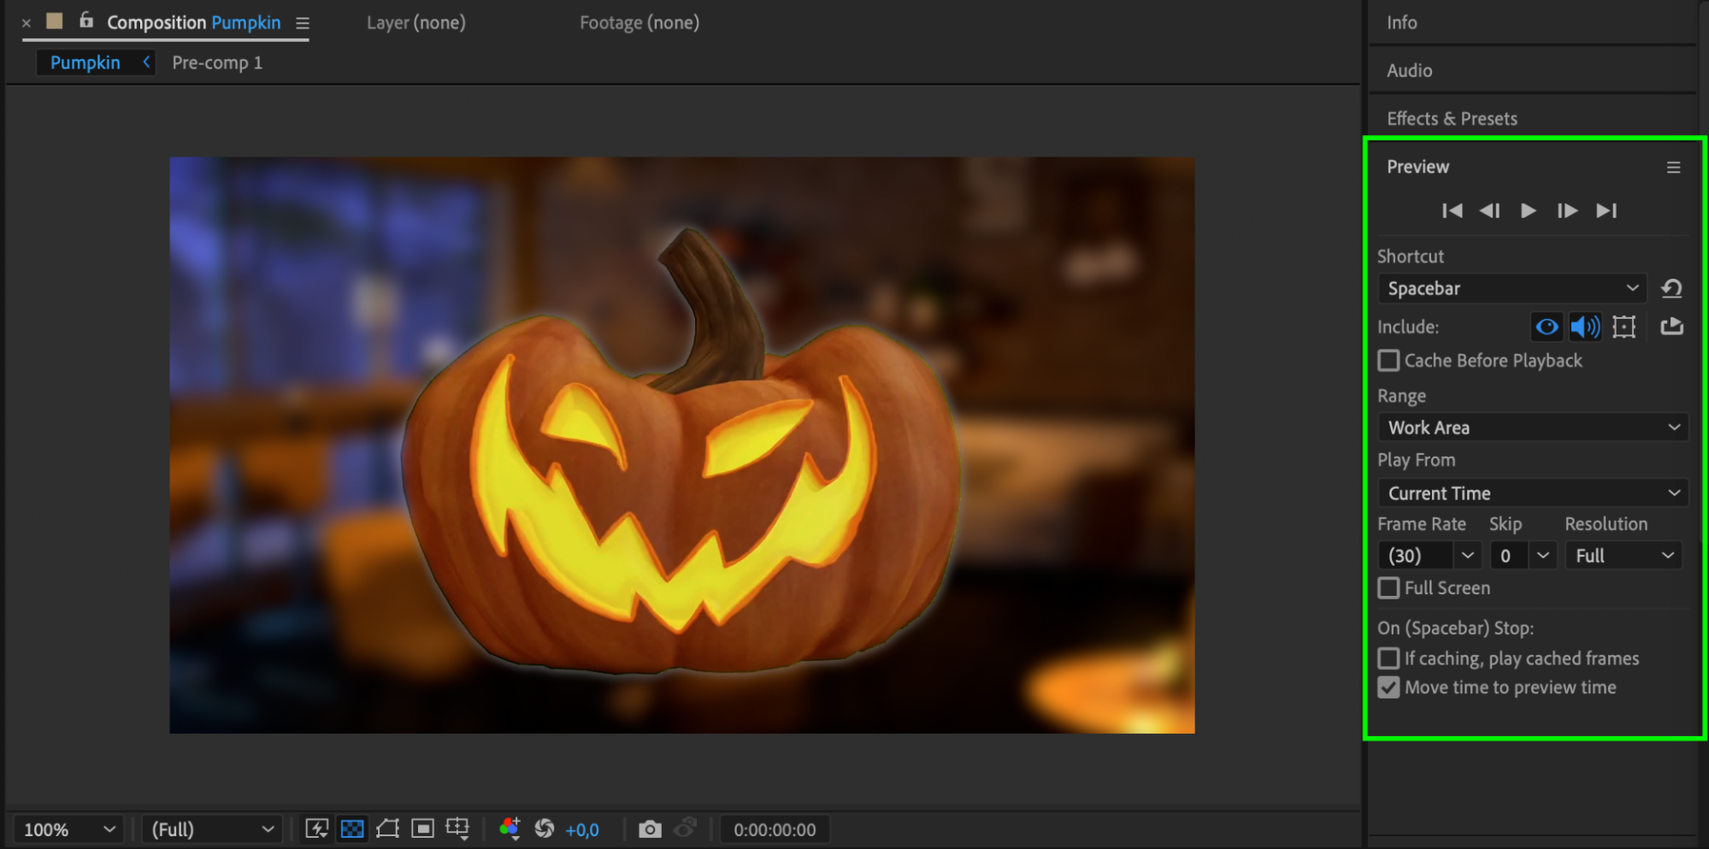Toggle video inclusion eye icon
Image resolution: width=1709 pixels, height=849 pixels.
click(1546, 327)
